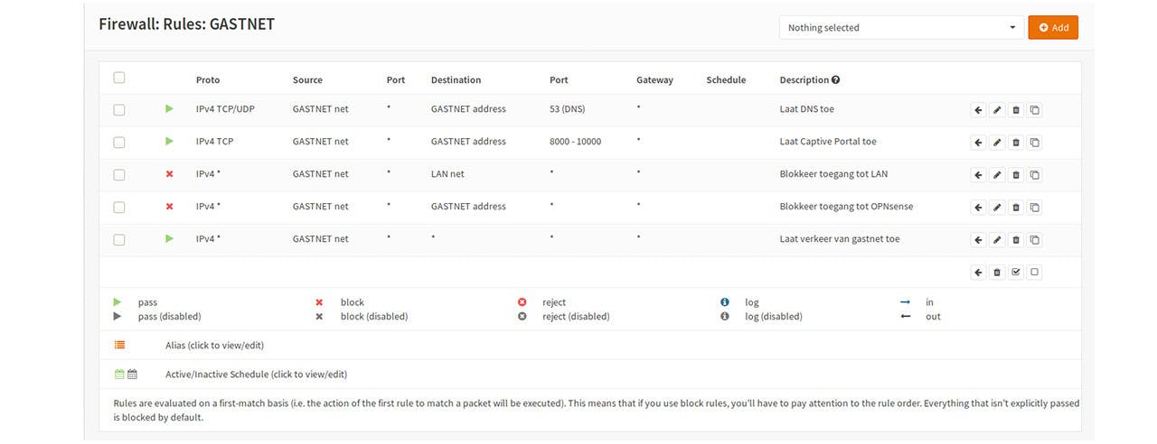
Task: Open the Alias list icon
Action: (120, 345)
